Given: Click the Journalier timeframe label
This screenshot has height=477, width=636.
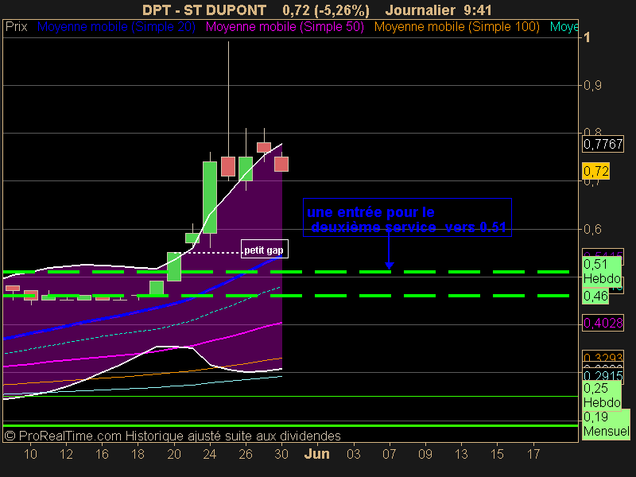Looking at the screenshot, I should tap(421, 10).
